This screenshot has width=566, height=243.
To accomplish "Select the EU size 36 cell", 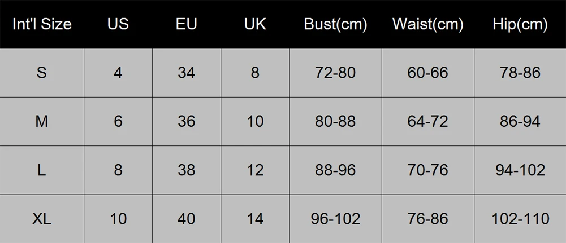I will coord(186,121).
